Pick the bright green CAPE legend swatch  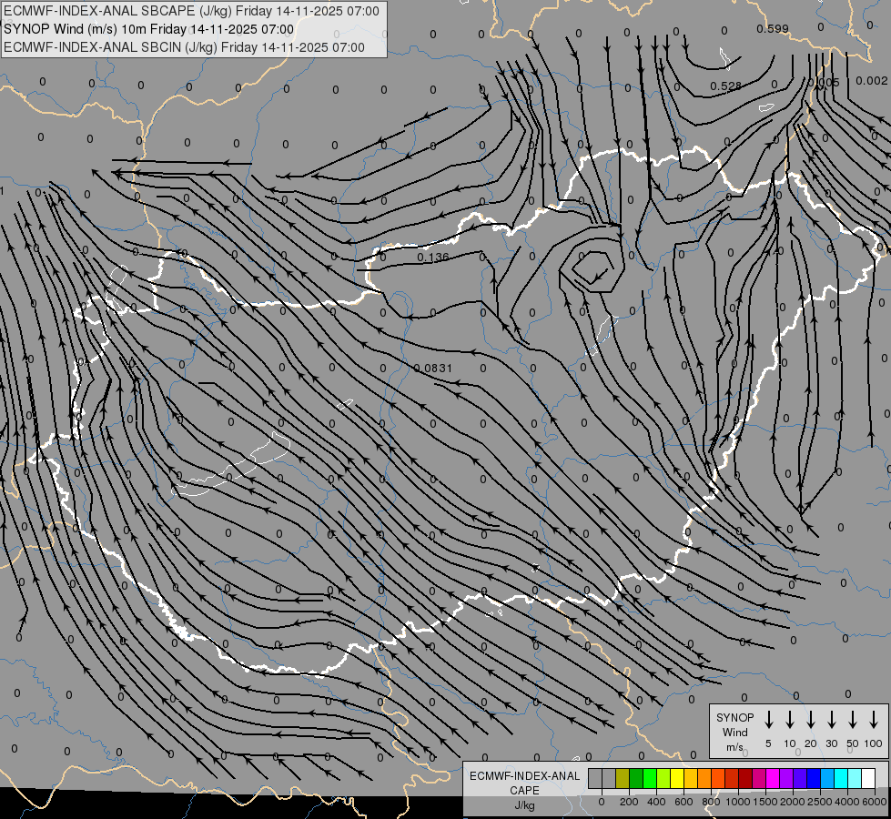coord(650,779)
